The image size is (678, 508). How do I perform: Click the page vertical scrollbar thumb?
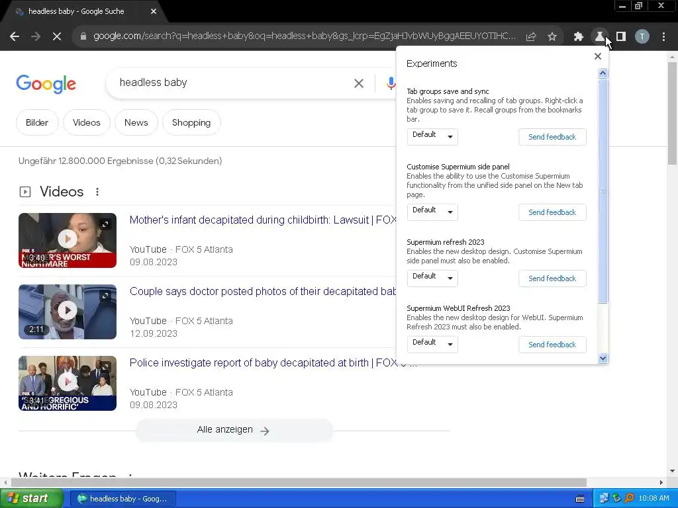(672, 113)
